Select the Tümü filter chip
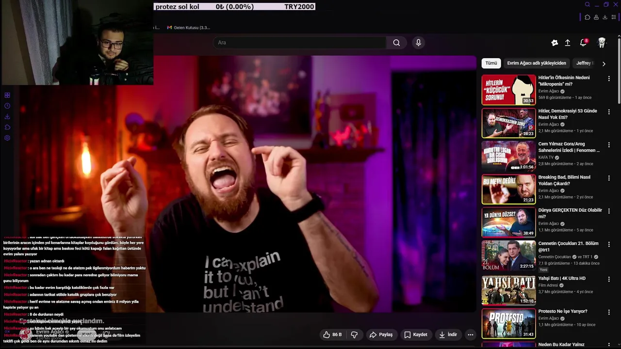621x349 pixels. [x=491, y=63]
